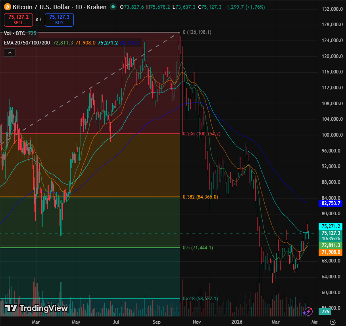Click the Nov label on time axis
The image size is (346, 326).
click(197, 322)
